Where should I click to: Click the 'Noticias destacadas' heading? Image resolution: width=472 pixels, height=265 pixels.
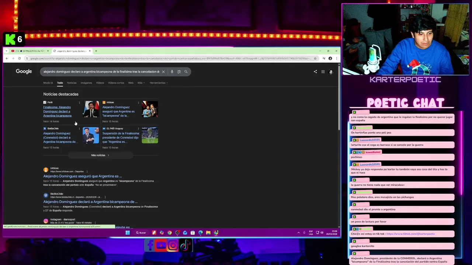(x=61, y=94)
